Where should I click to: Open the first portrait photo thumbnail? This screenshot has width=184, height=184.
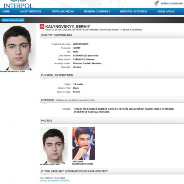54,145
